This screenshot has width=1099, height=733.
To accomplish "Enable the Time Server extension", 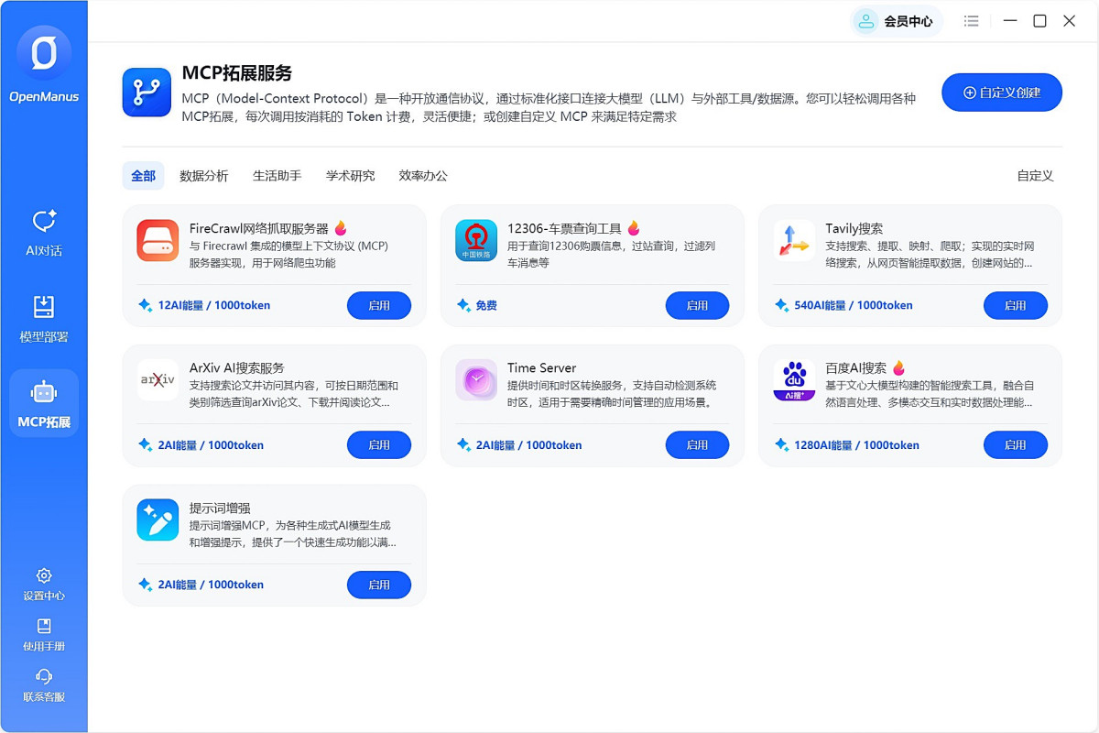I will (x=697, y=445).
